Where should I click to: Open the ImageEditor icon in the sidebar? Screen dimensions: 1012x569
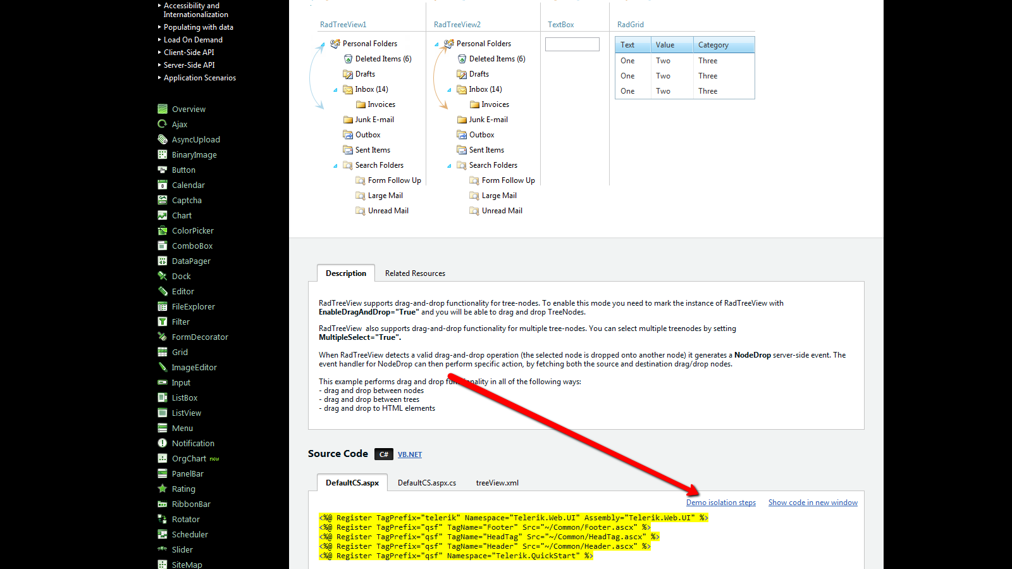[x=163, y=367]
